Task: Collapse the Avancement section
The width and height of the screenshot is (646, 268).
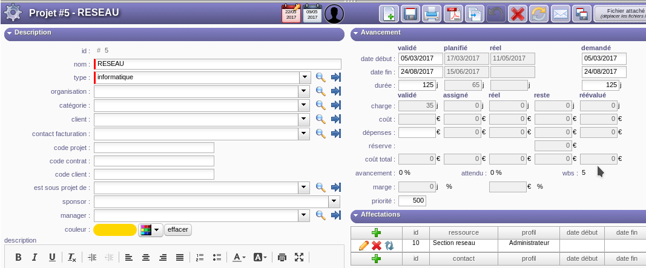Action: [355, 33]
